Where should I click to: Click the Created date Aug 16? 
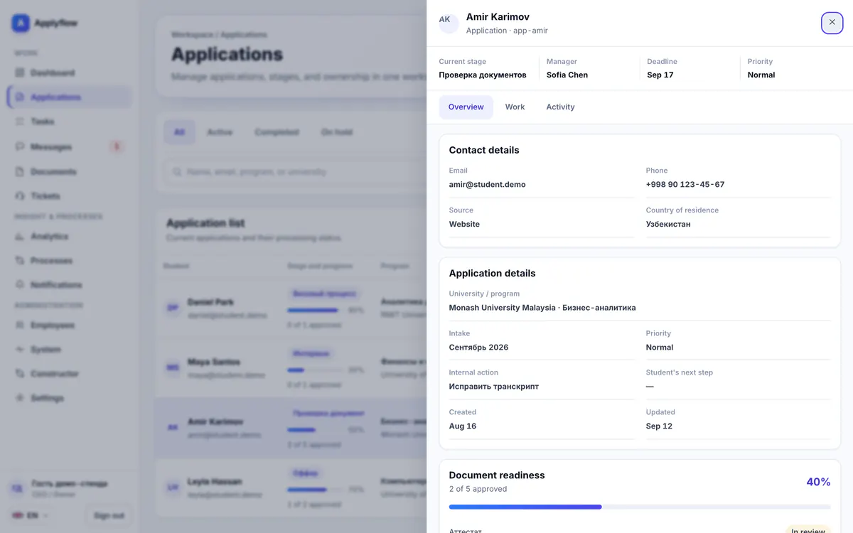[463, 426]
